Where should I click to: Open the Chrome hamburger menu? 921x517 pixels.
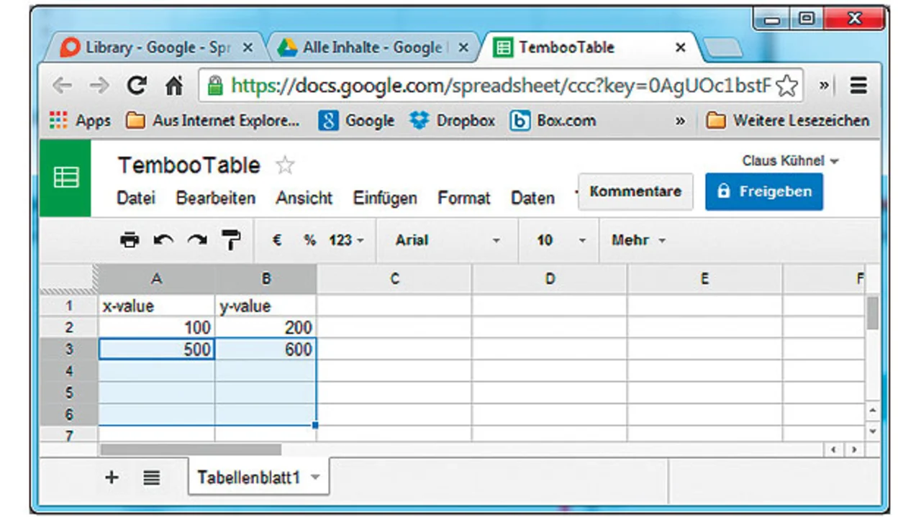858,86
